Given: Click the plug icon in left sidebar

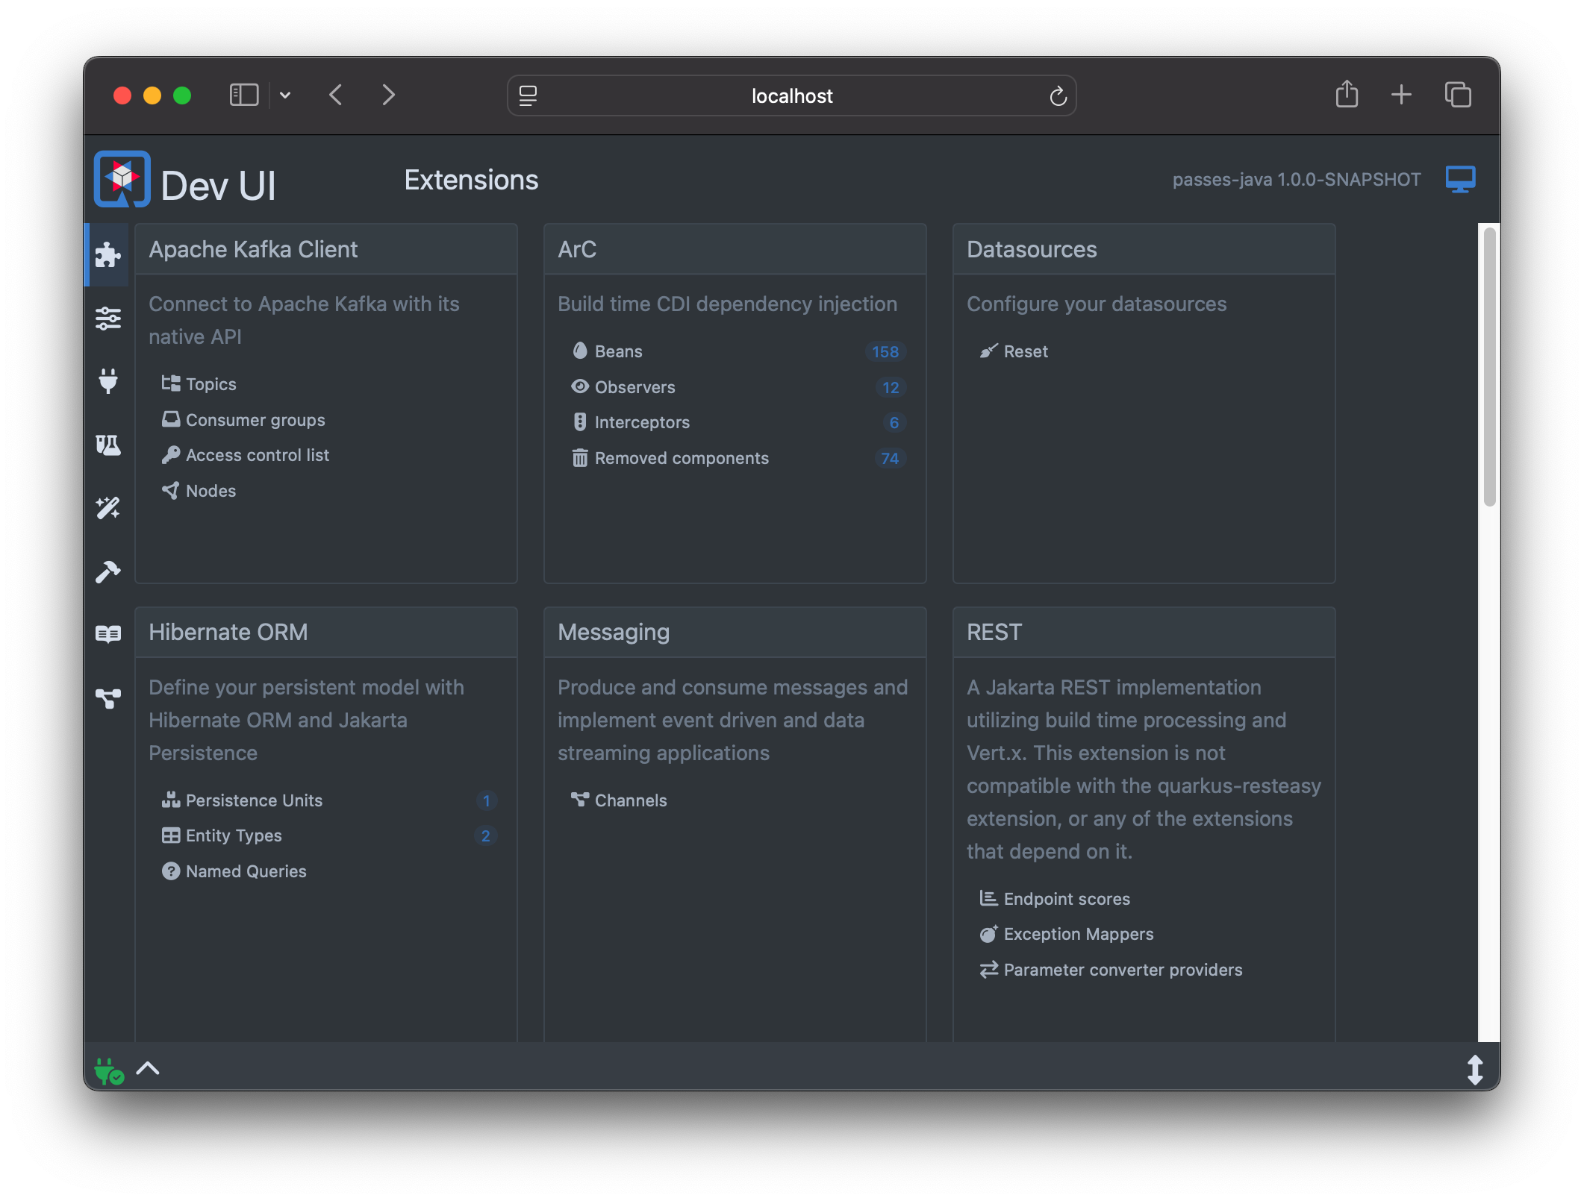Looking at the screenshot, I should coord(107,381).
